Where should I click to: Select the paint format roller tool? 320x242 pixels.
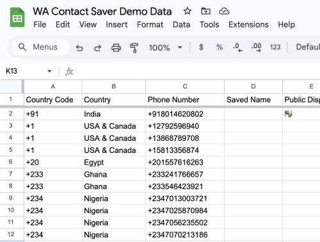[x=134, y=47]
